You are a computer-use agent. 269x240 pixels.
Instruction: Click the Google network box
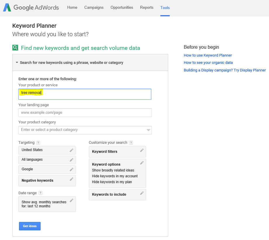tap(47, 169)
